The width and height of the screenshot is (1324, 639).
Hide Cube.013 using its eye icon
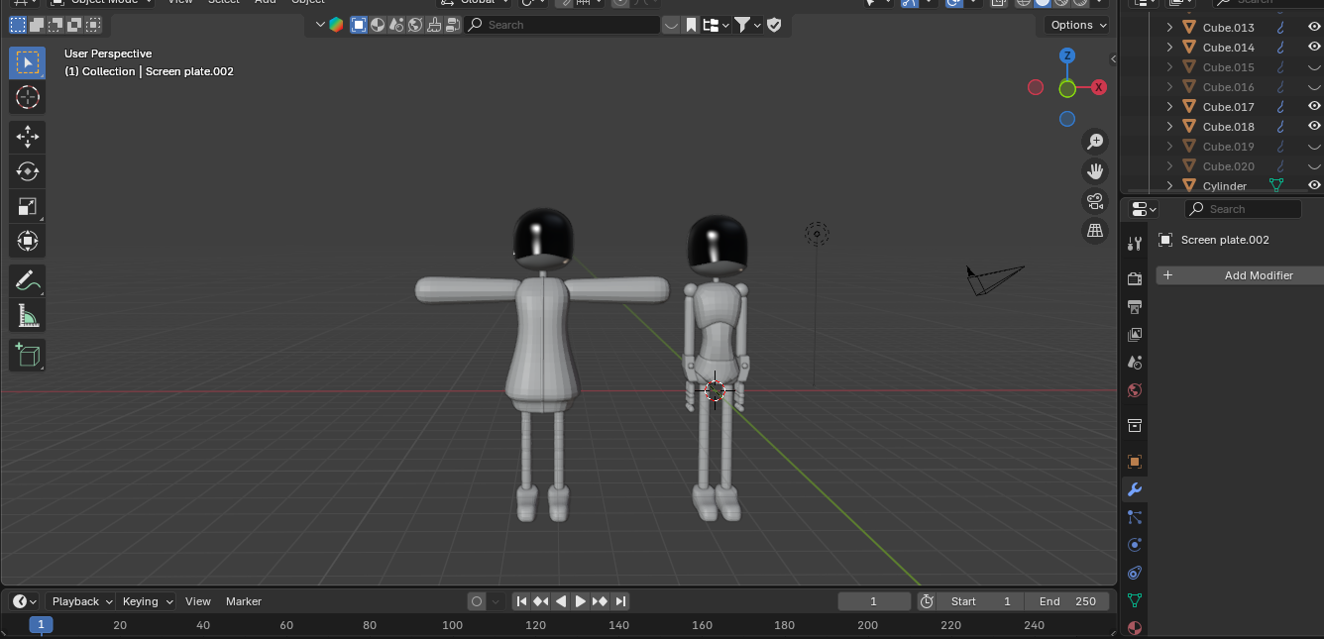[1314, 28]
